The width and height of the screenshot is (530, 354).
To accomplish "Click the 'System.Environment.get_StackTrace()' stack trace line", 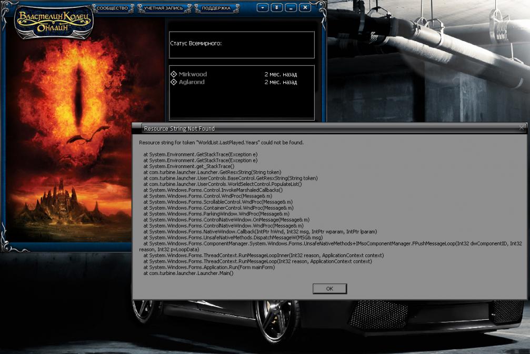I will click(x=188, y=166).
